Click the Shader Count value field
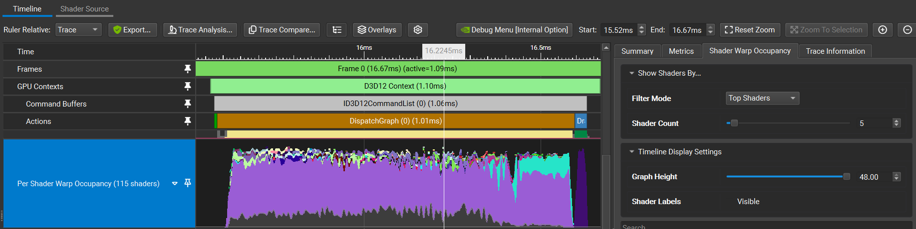The width and height of the screenshot is (916, 229). pyautogui.click(x=873, y=123)
